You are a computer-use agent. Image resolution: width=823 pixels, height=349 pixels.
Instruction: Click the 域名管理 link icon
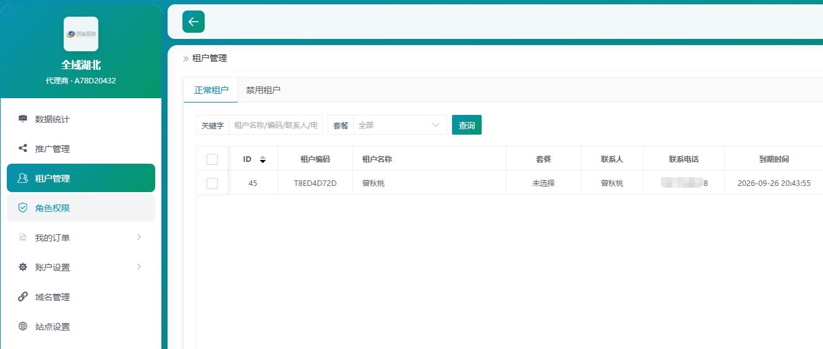point(23,296)
